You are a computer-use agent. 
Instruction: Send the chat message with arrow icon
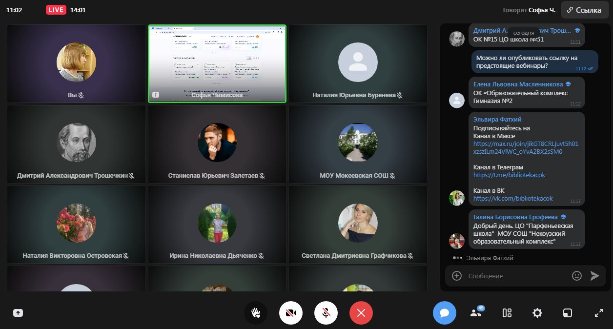pos(594,276)
